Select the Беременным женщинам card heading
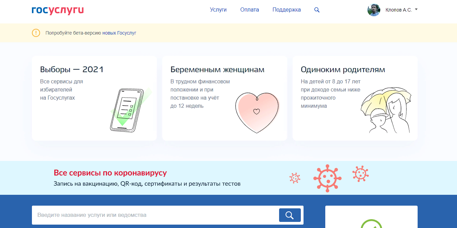This screenshot has width=457, height=228. 217,69
